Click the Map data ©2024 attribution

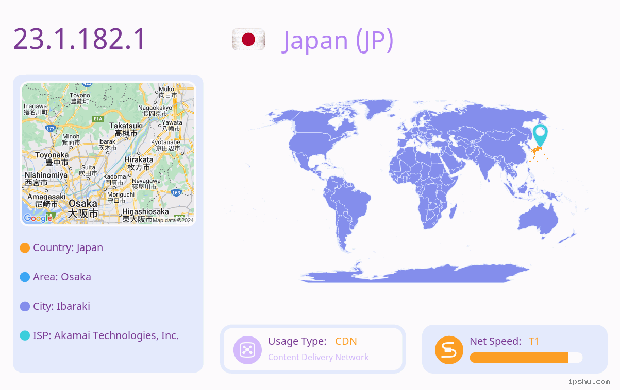coord(173,220)
